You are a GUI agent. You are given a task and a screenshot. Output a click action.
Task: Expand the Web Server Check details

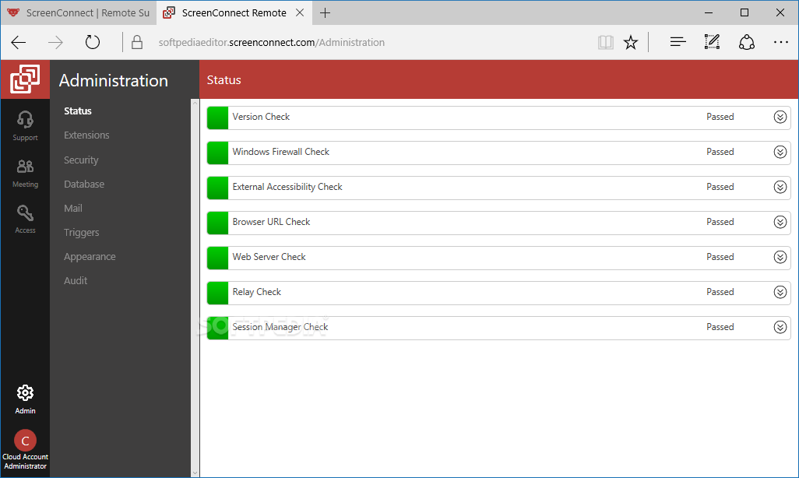[x=780, y=258]
